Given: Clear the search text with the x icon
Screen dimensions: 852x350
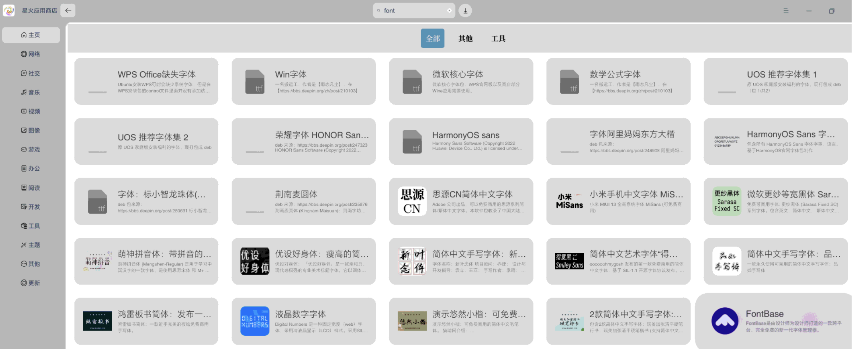Looking at the screenshot, I should 449,11.
